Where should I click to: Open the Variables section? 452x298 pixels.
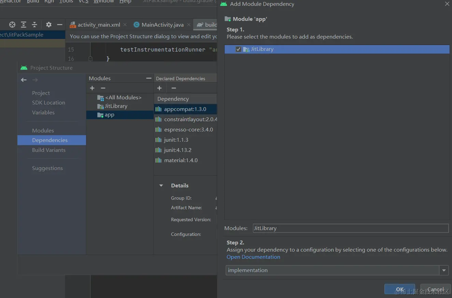43,112
